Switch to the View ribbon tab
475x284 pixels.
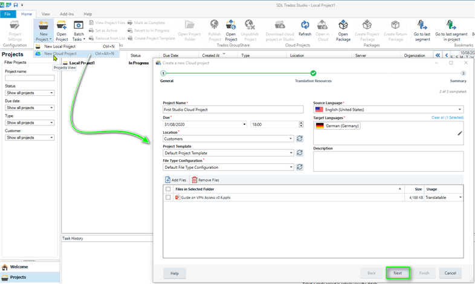pyautogui.click(x=46, y=14)
